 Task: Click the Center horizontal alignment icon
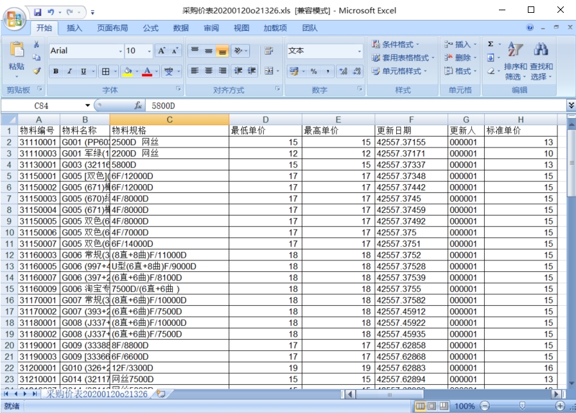point(208,71)
